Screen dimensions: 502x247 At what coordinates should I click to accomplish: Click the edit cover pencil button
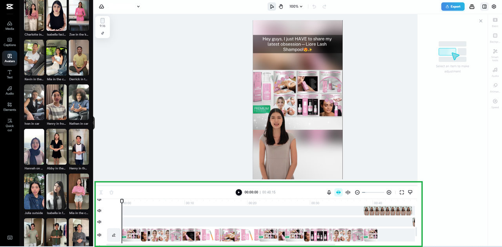(x=114, y=235)
